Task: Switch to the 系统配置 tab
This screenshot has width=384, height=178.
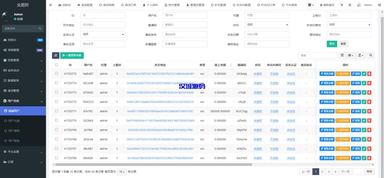Action: (83, 5)
